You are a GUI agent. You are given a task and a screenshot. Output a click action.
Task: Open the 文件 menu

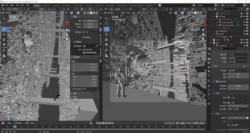pos(7,5)
